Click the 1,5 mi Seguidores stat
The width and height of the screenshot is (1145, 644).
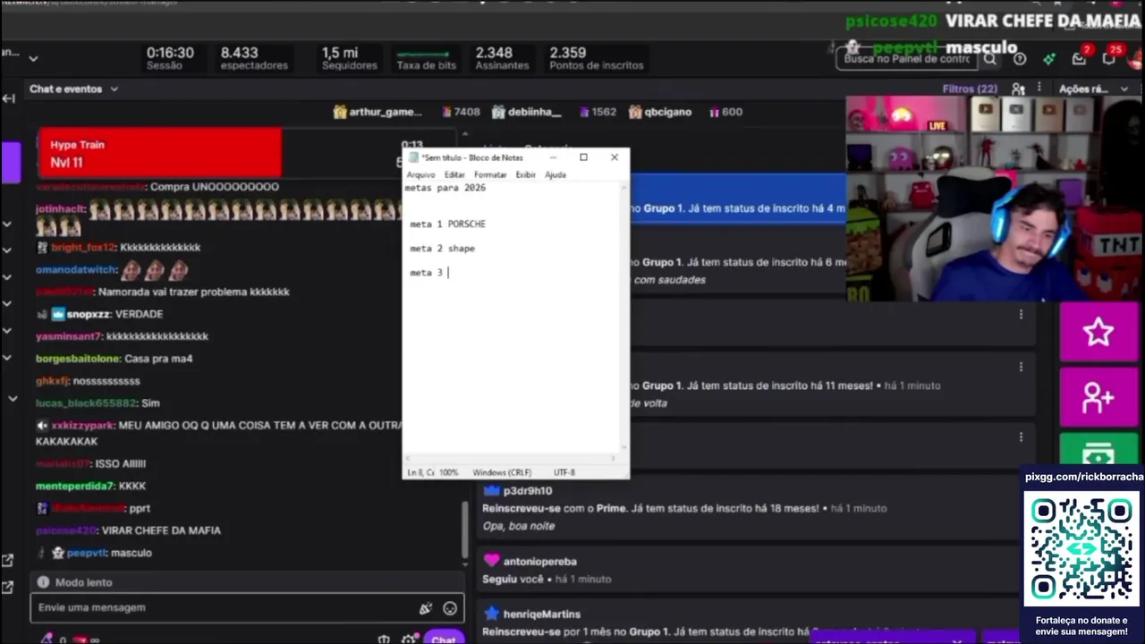(350, 58)
